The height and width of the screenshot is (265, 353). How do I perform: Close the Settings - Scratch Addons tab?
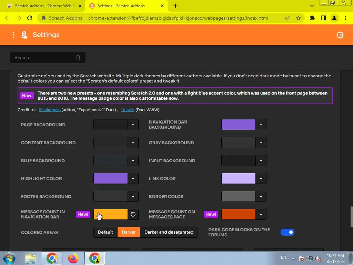pyautogui.click(x=162, y=6)
